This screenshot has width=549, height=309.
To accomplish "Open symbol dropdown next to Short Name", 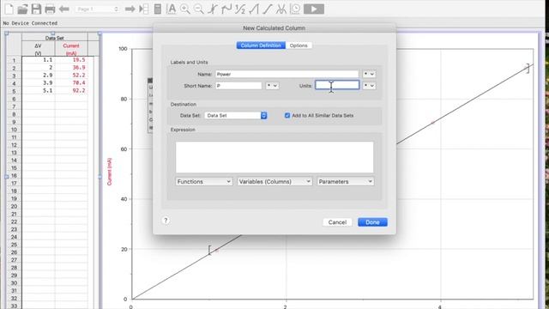I will (272, 86).
